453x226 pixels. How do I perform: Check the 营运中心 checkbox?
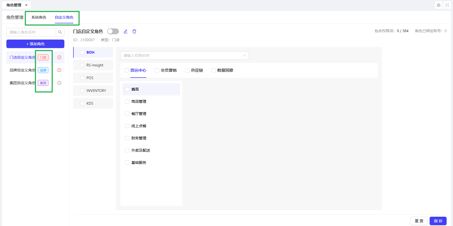pyautogui.click(x=127, y=70)
